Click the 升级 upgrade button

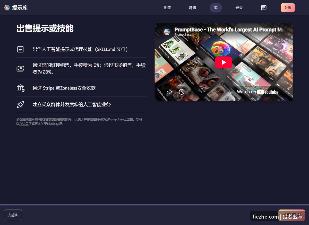288,8
